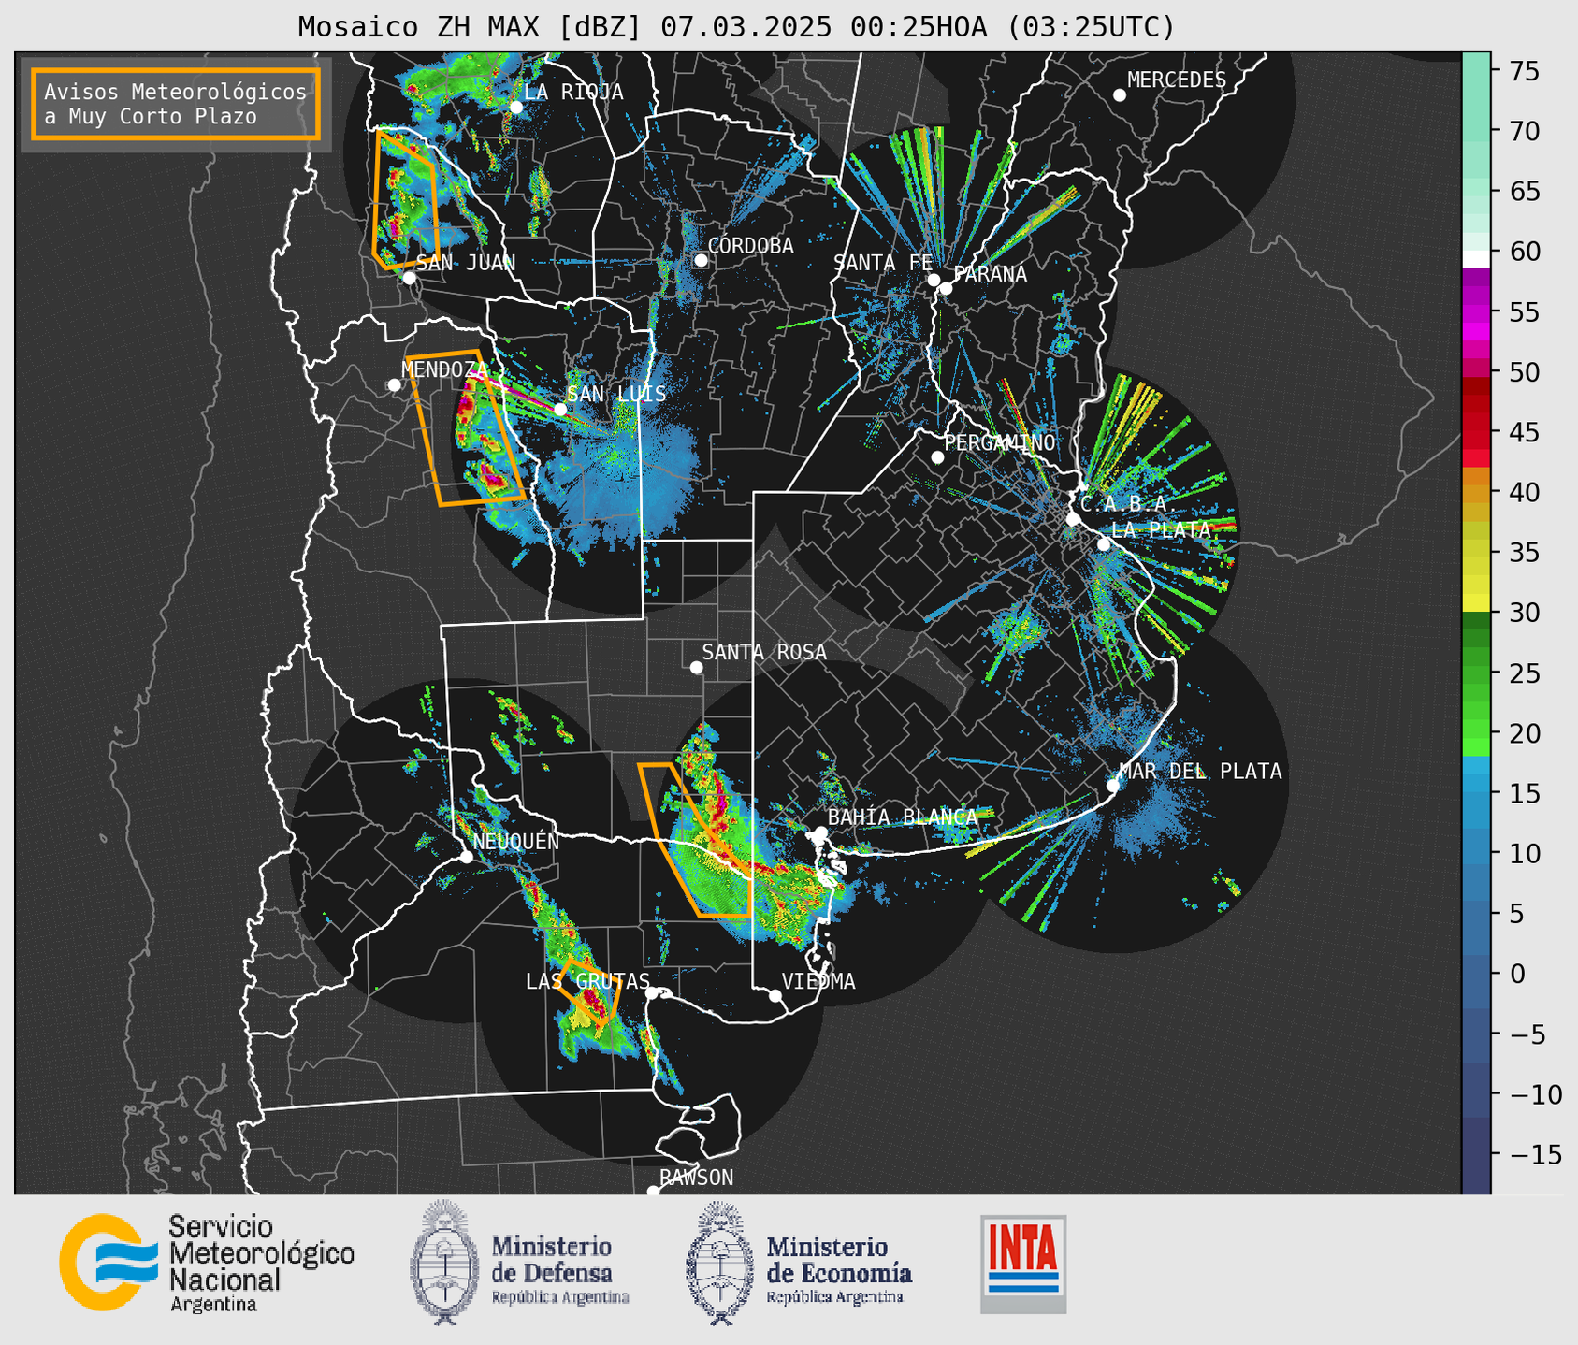Select the RAWSON city label

point(696,1178)
